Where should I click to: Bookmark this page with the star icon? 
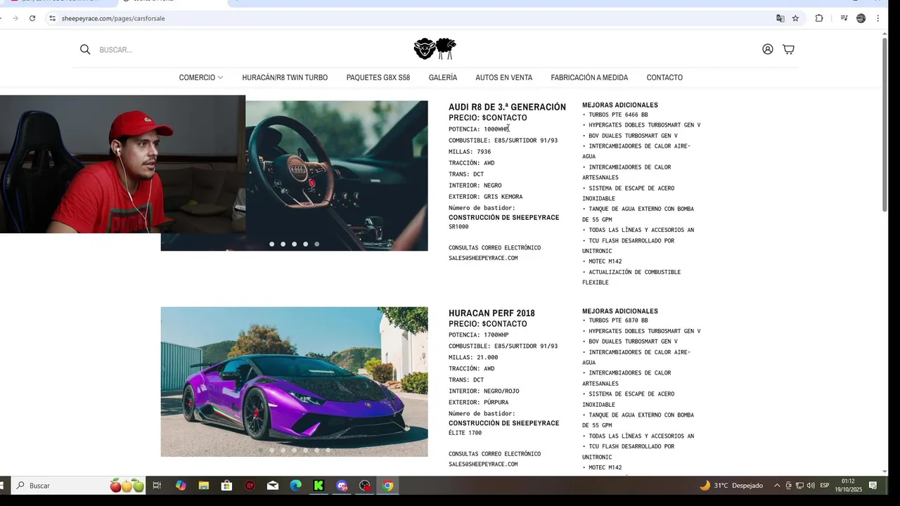795,18
